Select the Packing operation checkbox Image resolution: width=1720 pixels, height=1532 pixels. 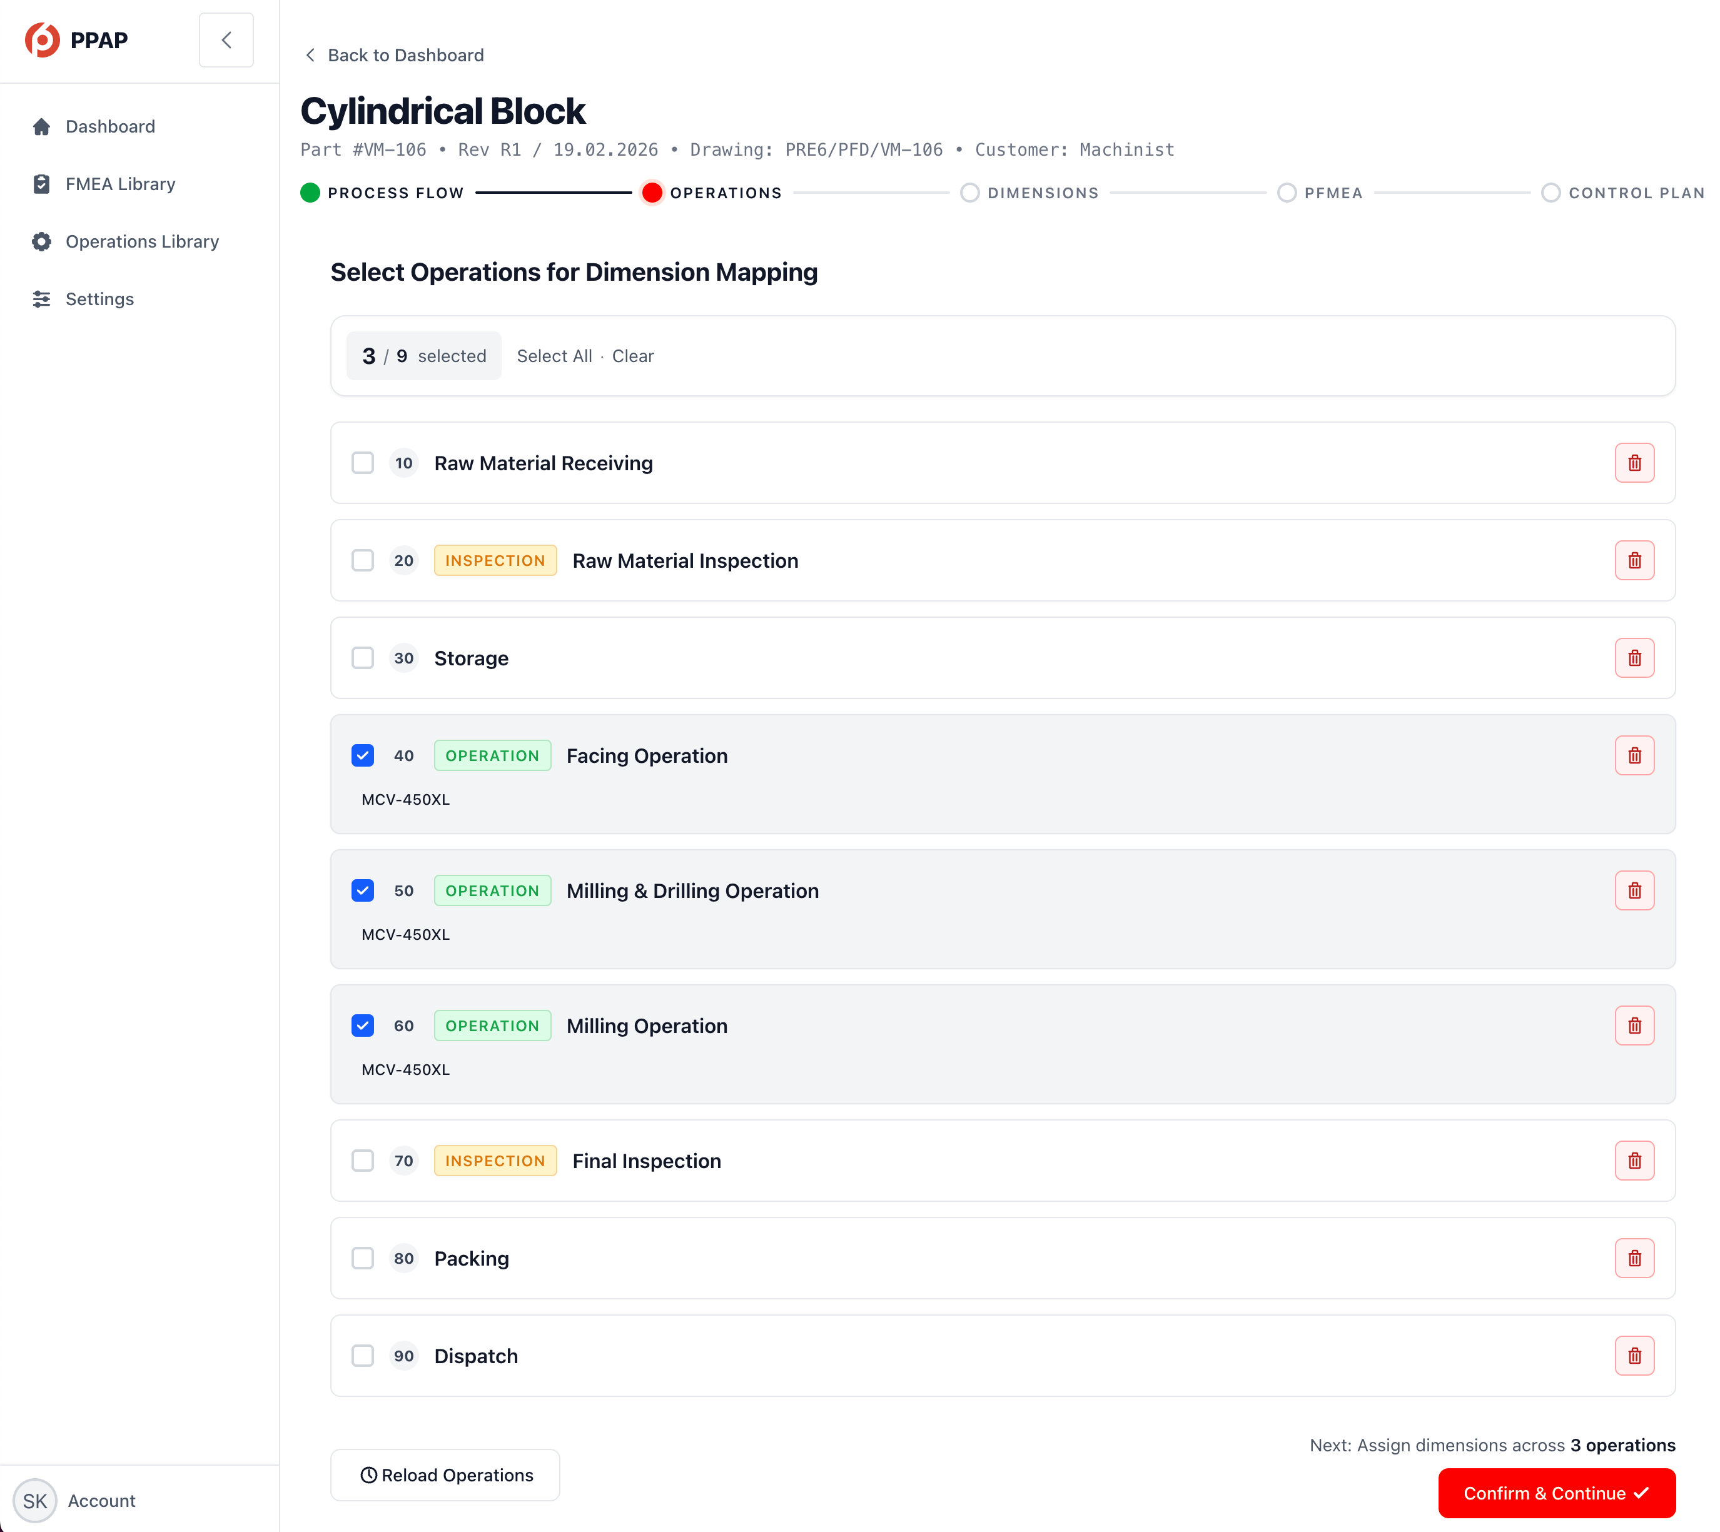pyautogui.click(x=363, y=1258)
